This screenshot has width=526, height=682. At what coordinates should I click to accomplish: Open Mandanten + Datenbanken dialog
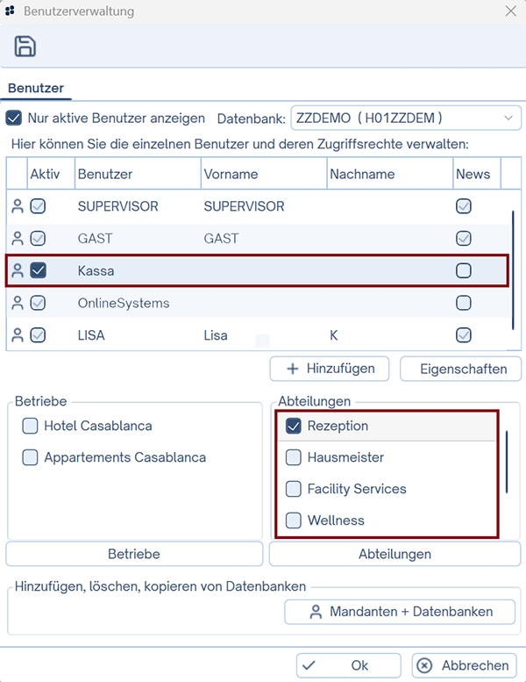(401, 612)
